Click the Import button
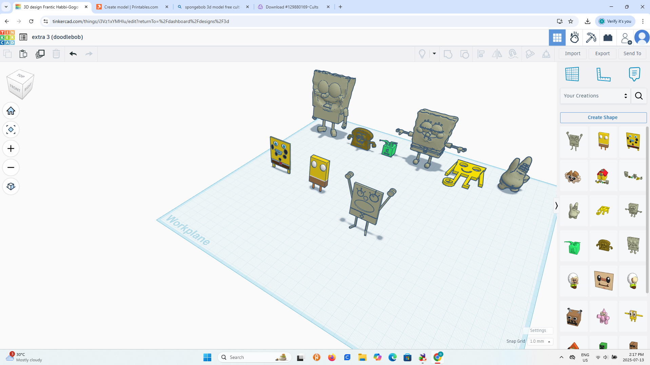Viewport: 650px width, 365px height. tap(573, 54)
